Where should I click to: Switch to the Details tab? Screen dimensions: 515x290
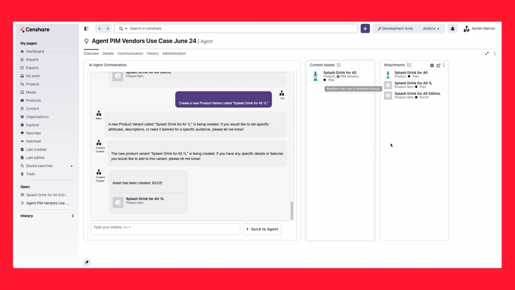[108, 54]
